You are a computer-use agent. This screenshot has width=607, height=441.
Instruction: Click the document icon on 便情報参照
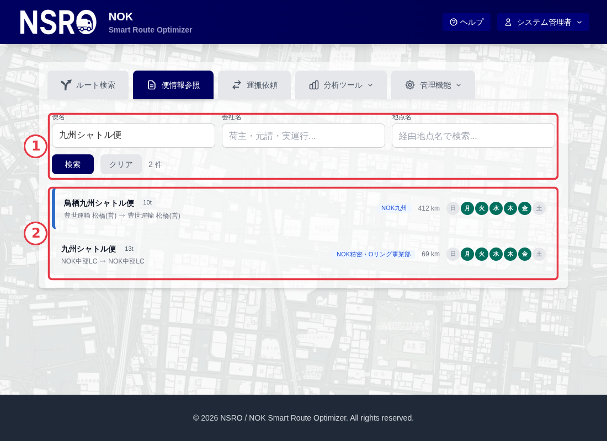coord(152,85)
